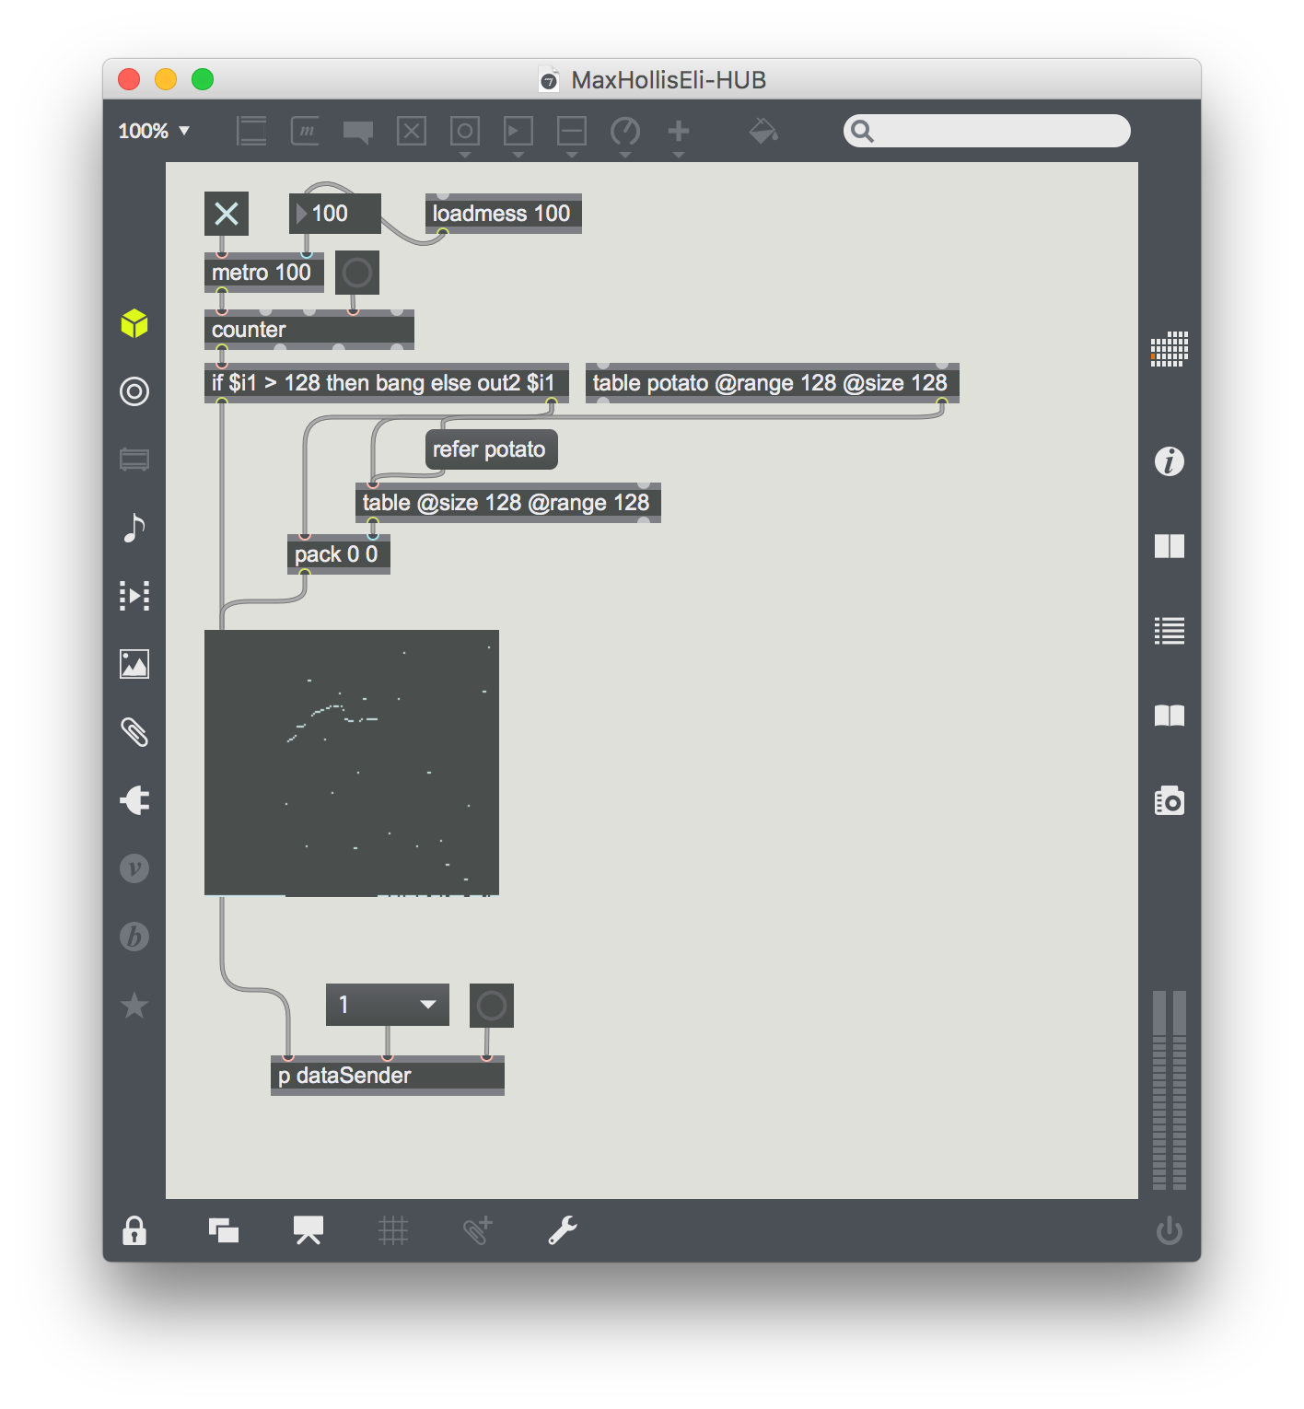This screenshot has width=1304, height=1409.
Task: Add a toggle object from toolbar
Action: click(412, 131)
